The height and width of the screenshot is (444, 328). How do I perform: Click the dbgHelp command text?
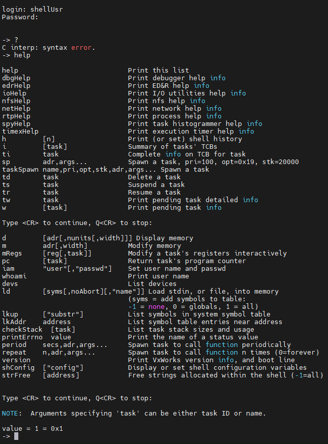16,78
